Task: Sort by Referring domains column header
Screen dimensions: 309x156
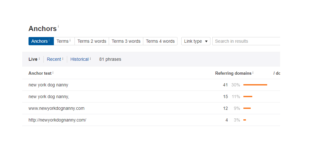Action: coord(233,73)
